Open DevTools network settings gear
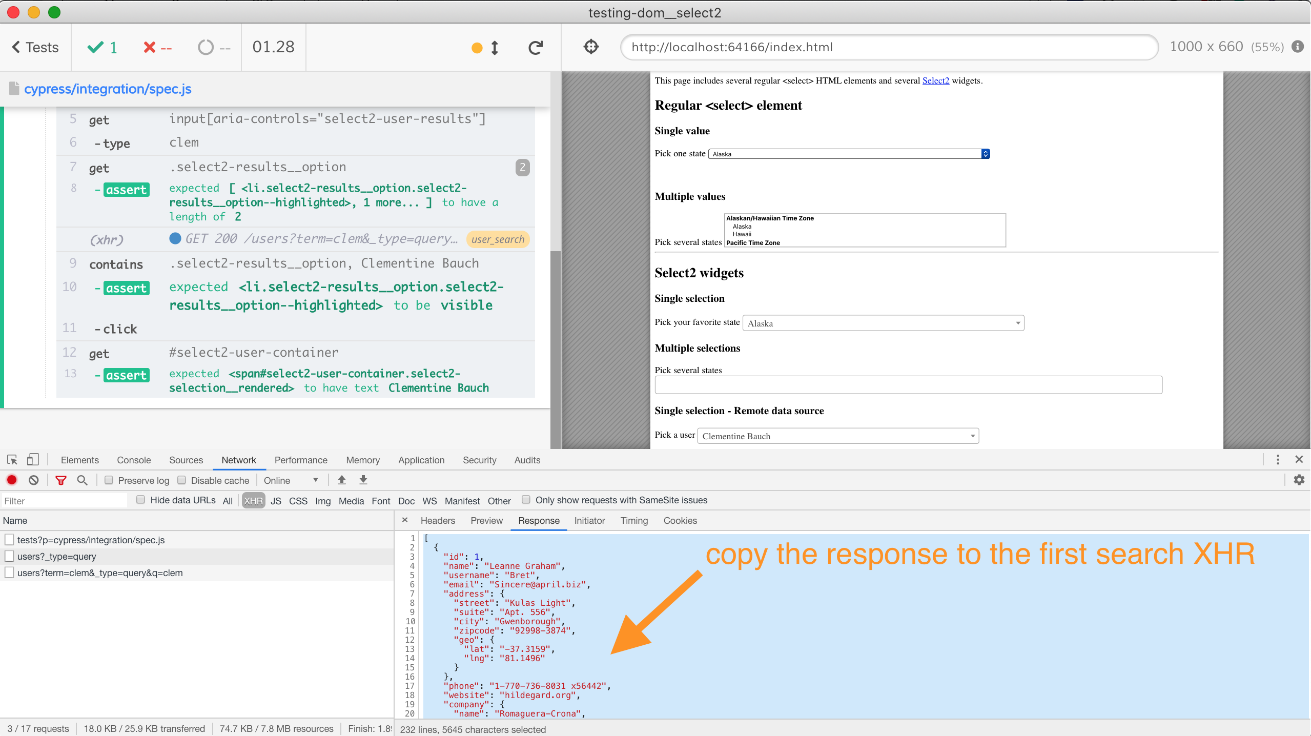The width and height of the screenshot is (1311, 736). click(1299, 480)
